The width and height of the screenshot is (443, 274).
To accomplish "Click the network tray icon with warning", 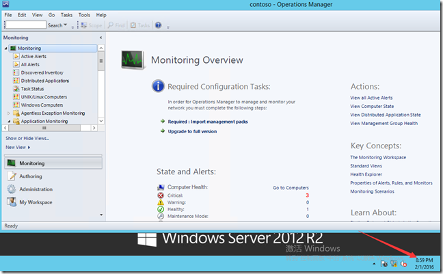I will (x=394, y=264).
